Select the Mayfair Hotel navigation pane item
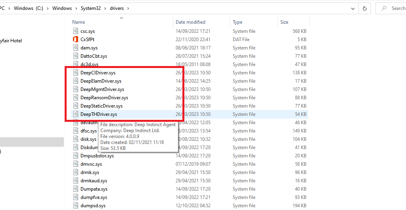The width and height of the screenshot is (406, 210). (x=11, y=41)
